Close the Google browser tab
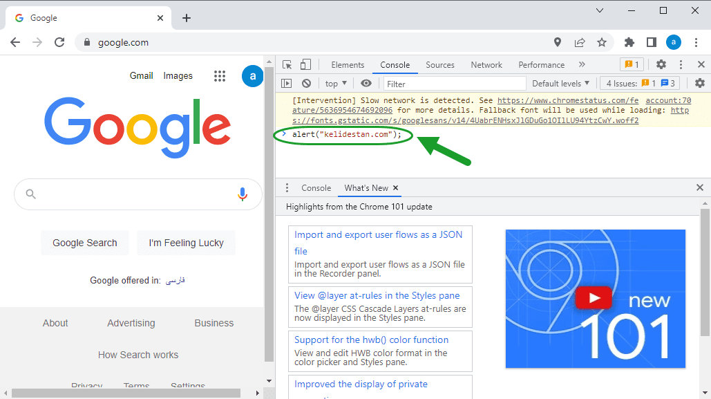Image resolution: width=711 pixels, height=399 pixels. tap(160, 18)
